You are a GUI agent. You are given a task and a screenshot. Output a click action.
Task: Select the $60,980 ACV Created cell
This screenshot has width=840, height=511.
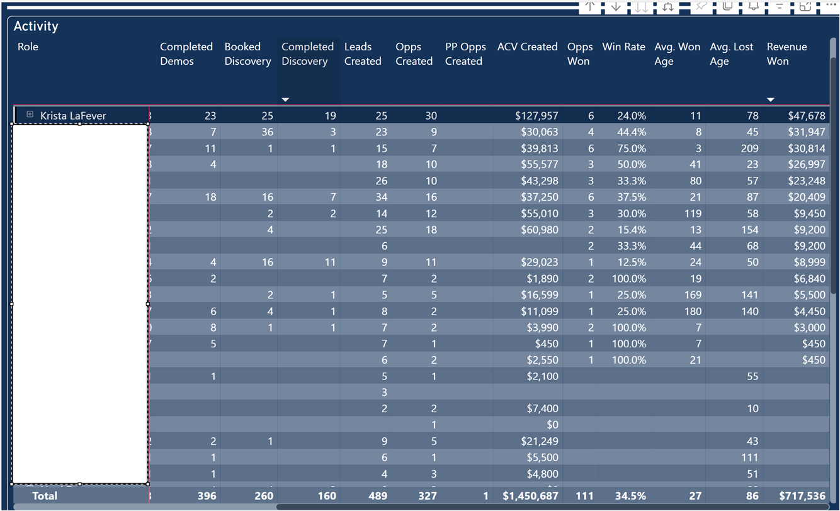pyautogui.click(x=540, y=230)
